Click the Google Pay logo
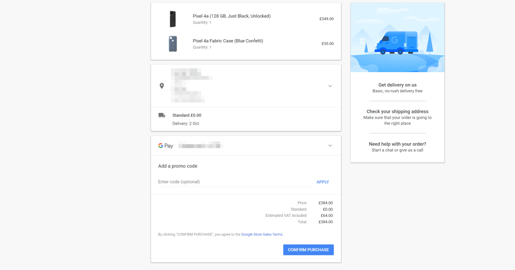Screen dimensions: 515x270 coord(165,146)
